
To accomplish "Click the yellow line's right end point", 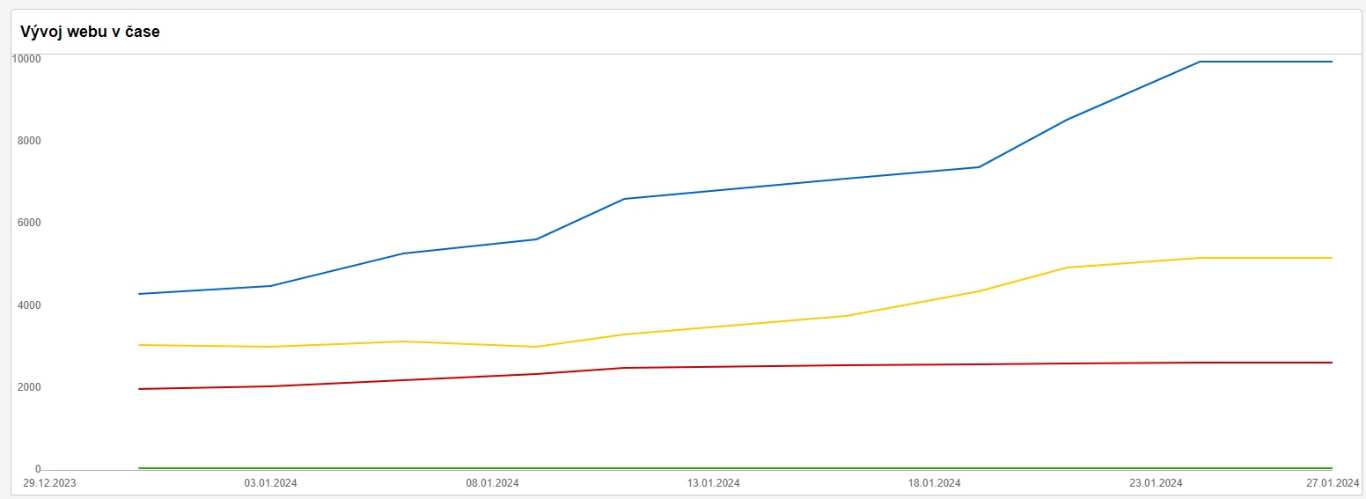I will click(x=1332, y=258).
